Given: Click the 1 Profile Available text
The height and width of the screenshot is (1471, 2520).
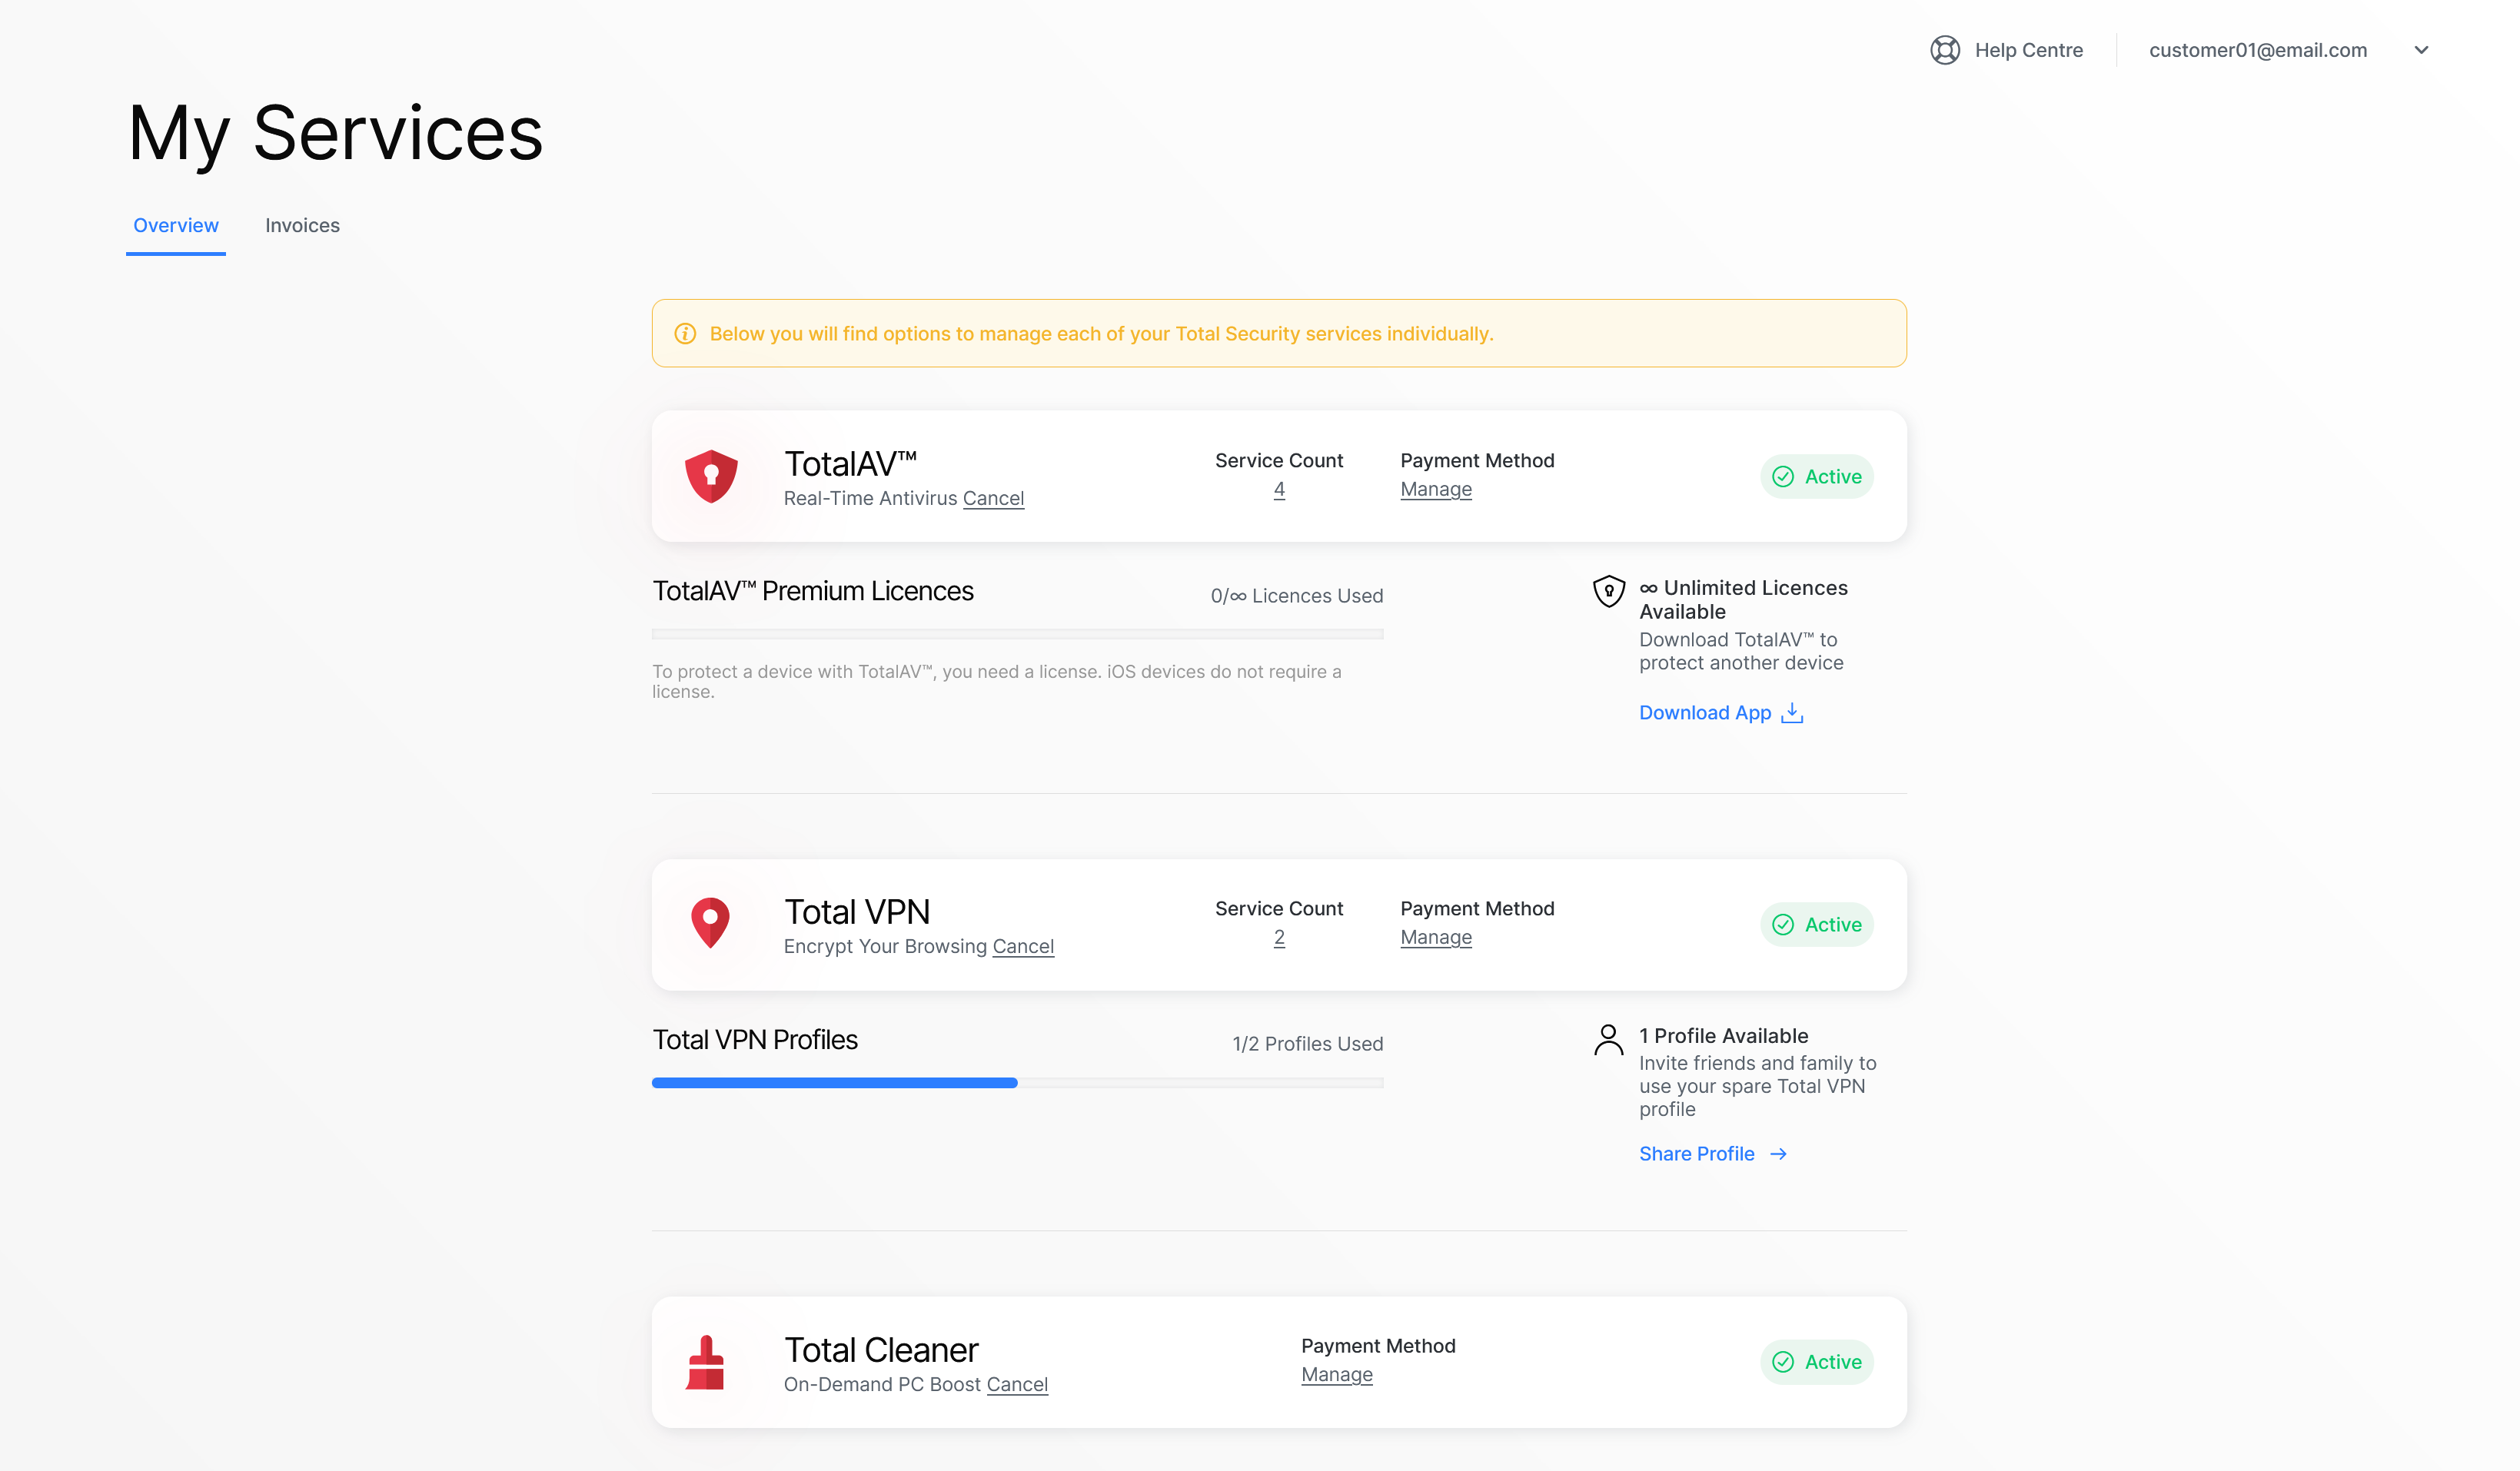Looking at the screenshot, I should (1723, 1035).
